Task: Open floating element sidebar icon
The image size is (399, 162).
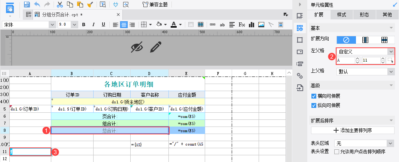Action: (300, 40)
